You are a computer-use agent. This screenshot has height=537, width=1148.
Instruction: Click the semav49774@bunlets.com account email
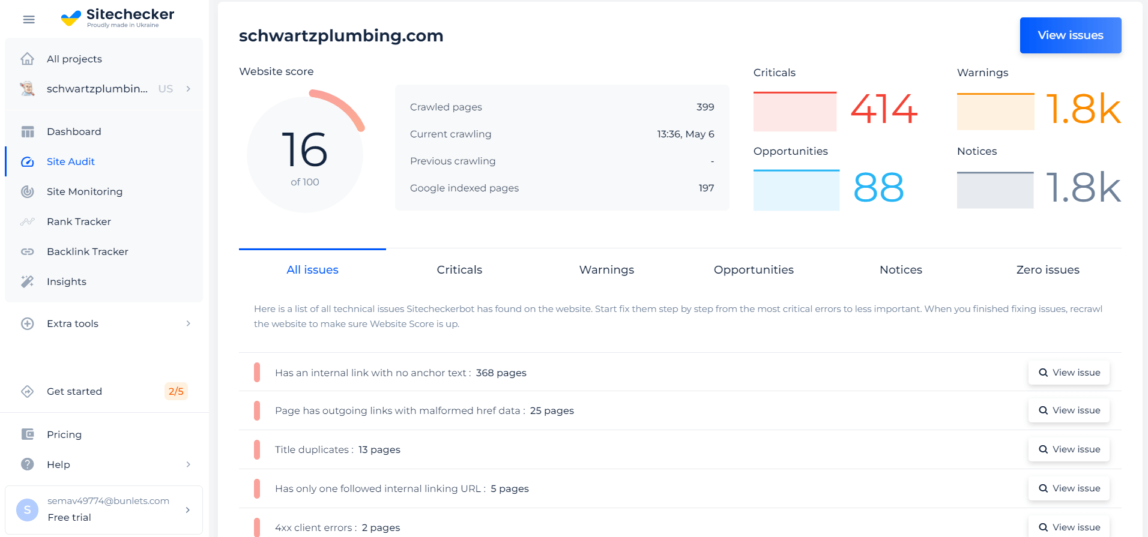click(108, 501)
